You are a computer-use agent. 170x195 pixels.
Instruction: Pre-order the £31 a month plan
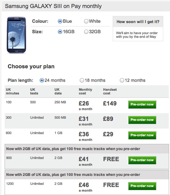142,120
